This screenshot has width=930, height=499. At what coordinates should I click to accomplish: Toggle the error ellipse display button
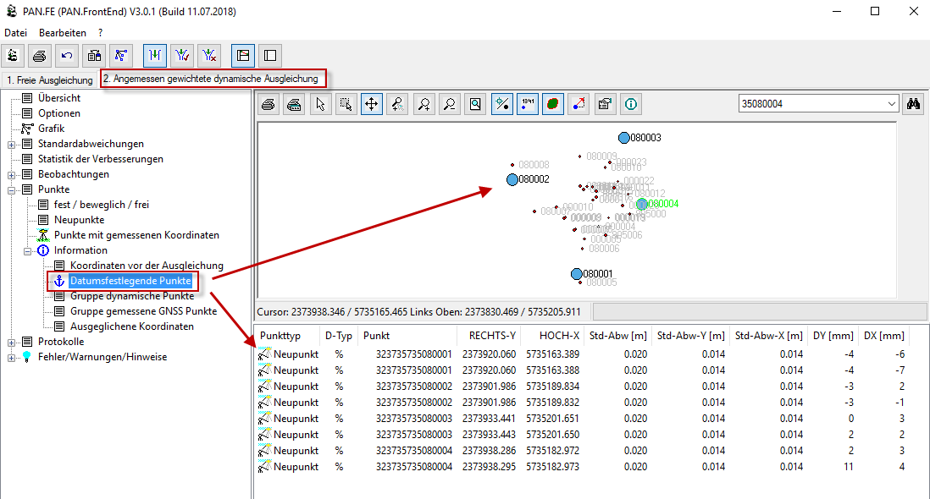point(553,104)
